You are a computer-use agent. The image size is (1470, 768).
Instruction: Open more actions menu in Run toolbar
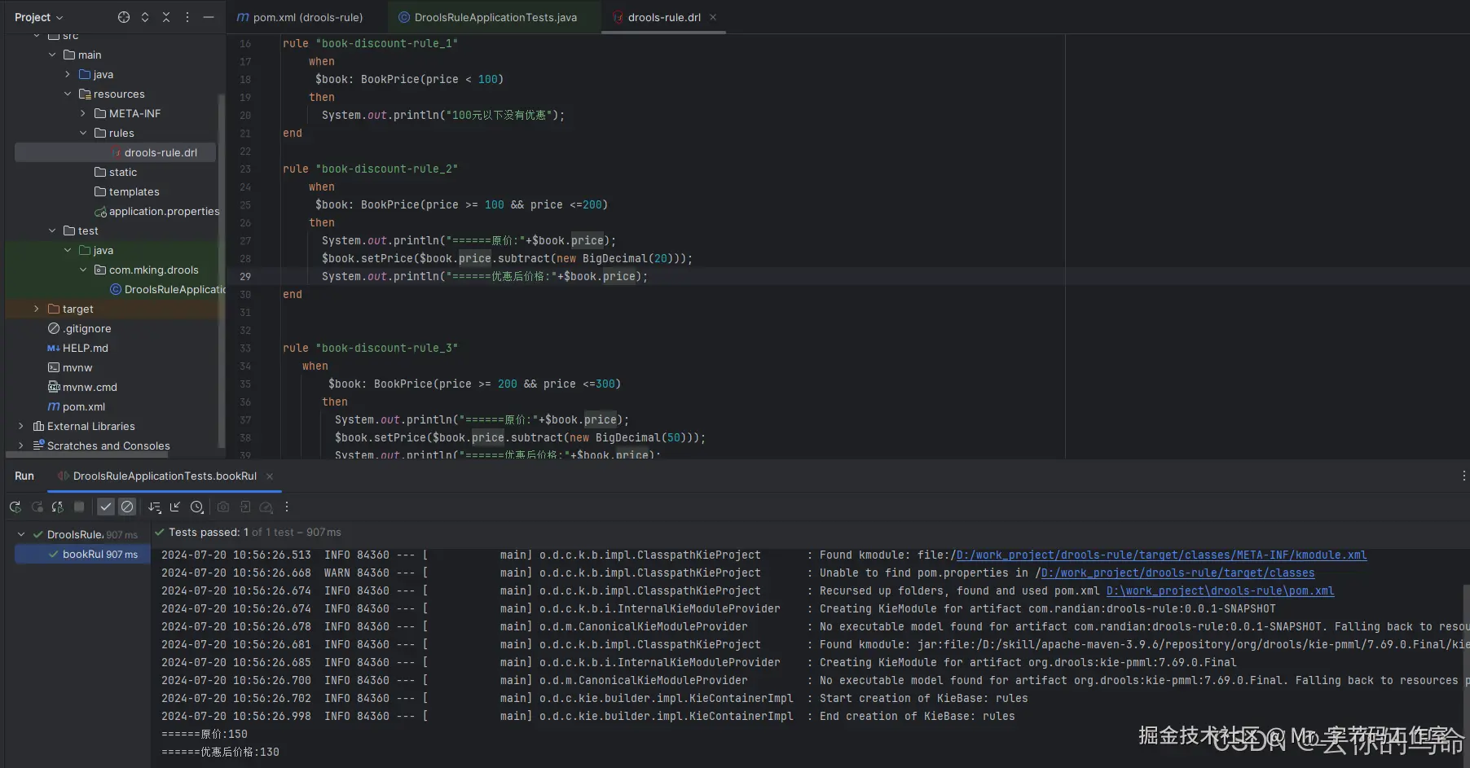(x=287, y=507)
